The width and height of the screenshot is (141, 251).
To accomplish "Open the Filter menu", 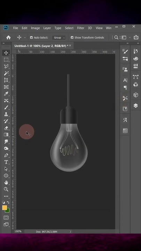I will pos(80,28).
